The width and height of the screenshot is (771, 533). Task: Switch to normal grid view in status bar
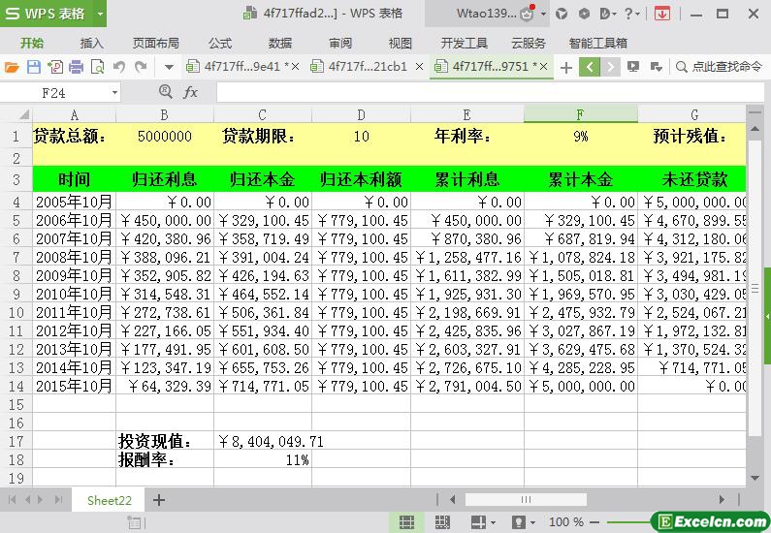[406, 521]
